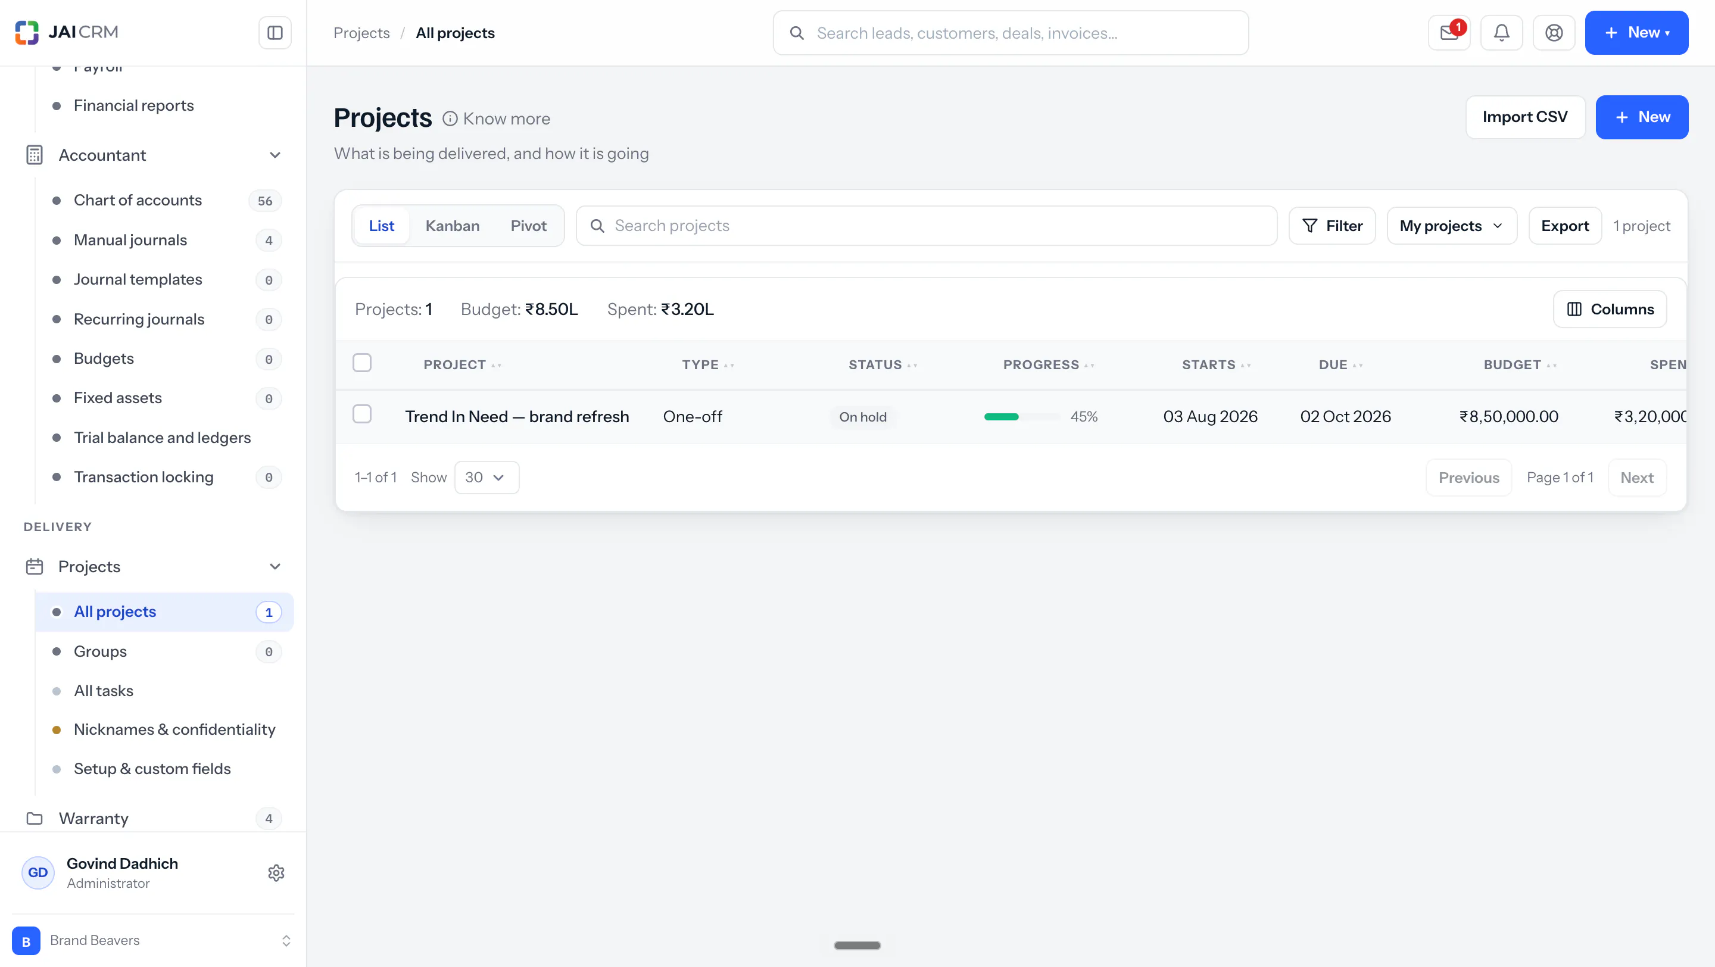Click the Export button
1715x967 pixels.
[x=1565, y=226]
